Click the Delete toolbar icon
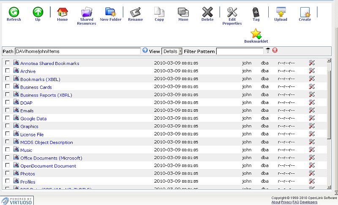 (x=207, y=12)
